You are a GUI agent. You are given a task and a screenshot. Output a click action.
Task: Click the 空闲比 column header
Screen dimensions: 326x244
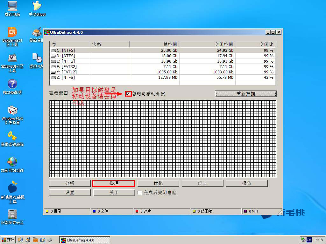point(255,44)
